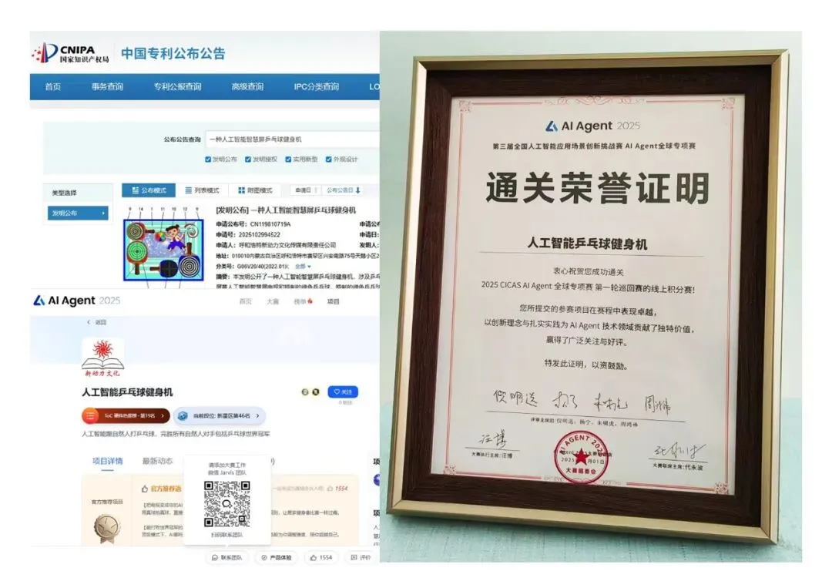
Task: Open the 当前段位 新星区第46名 pill
Action: pyautogui.click(x=219, y=415)
